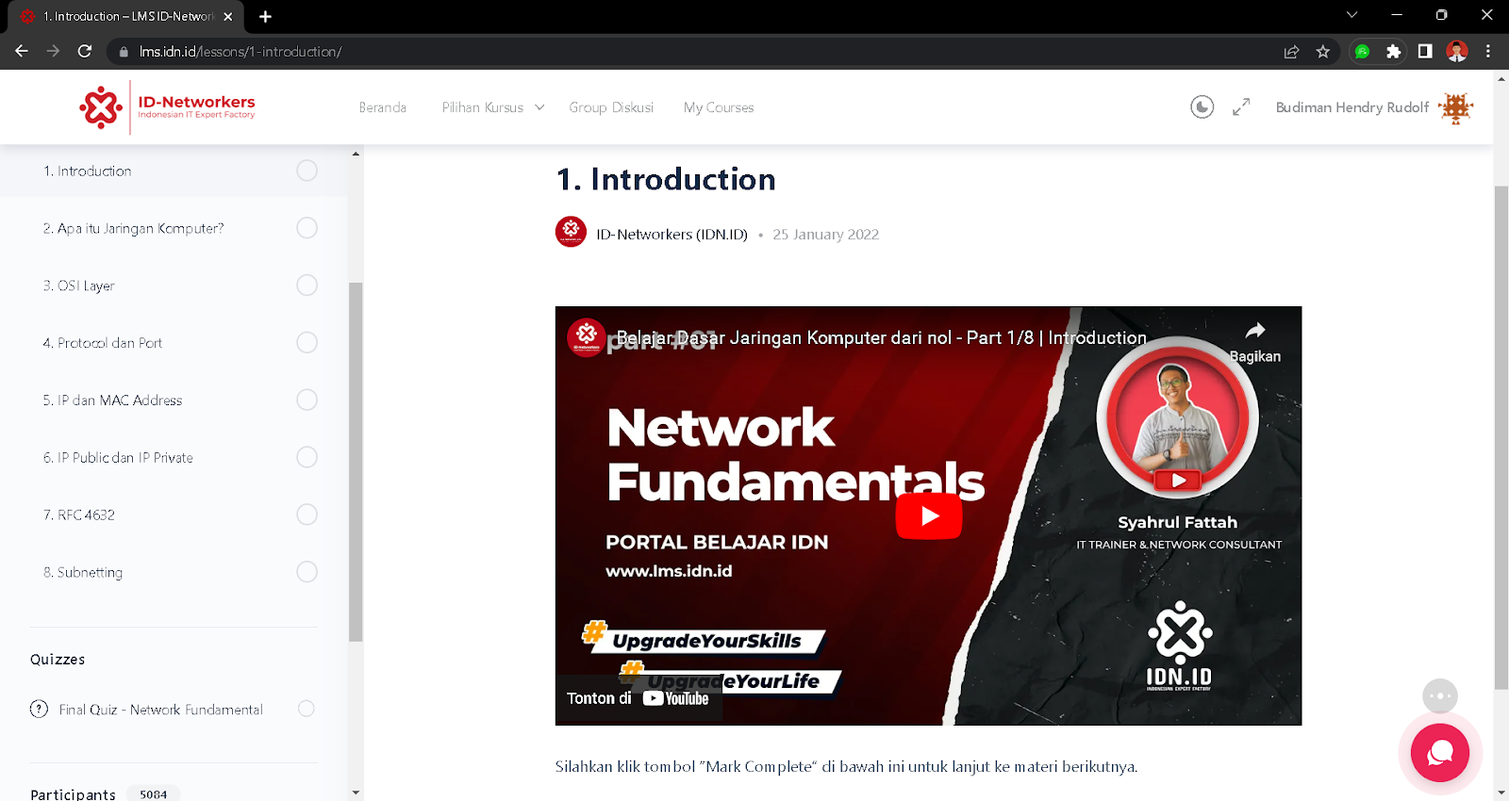
Task: Open Tonton di YouTube link
Action: (638, 698)
